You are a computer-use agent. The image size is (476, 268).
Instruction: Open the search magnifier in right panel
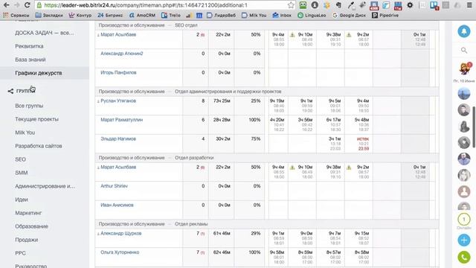pyautogui.click(x=464, y=50)
